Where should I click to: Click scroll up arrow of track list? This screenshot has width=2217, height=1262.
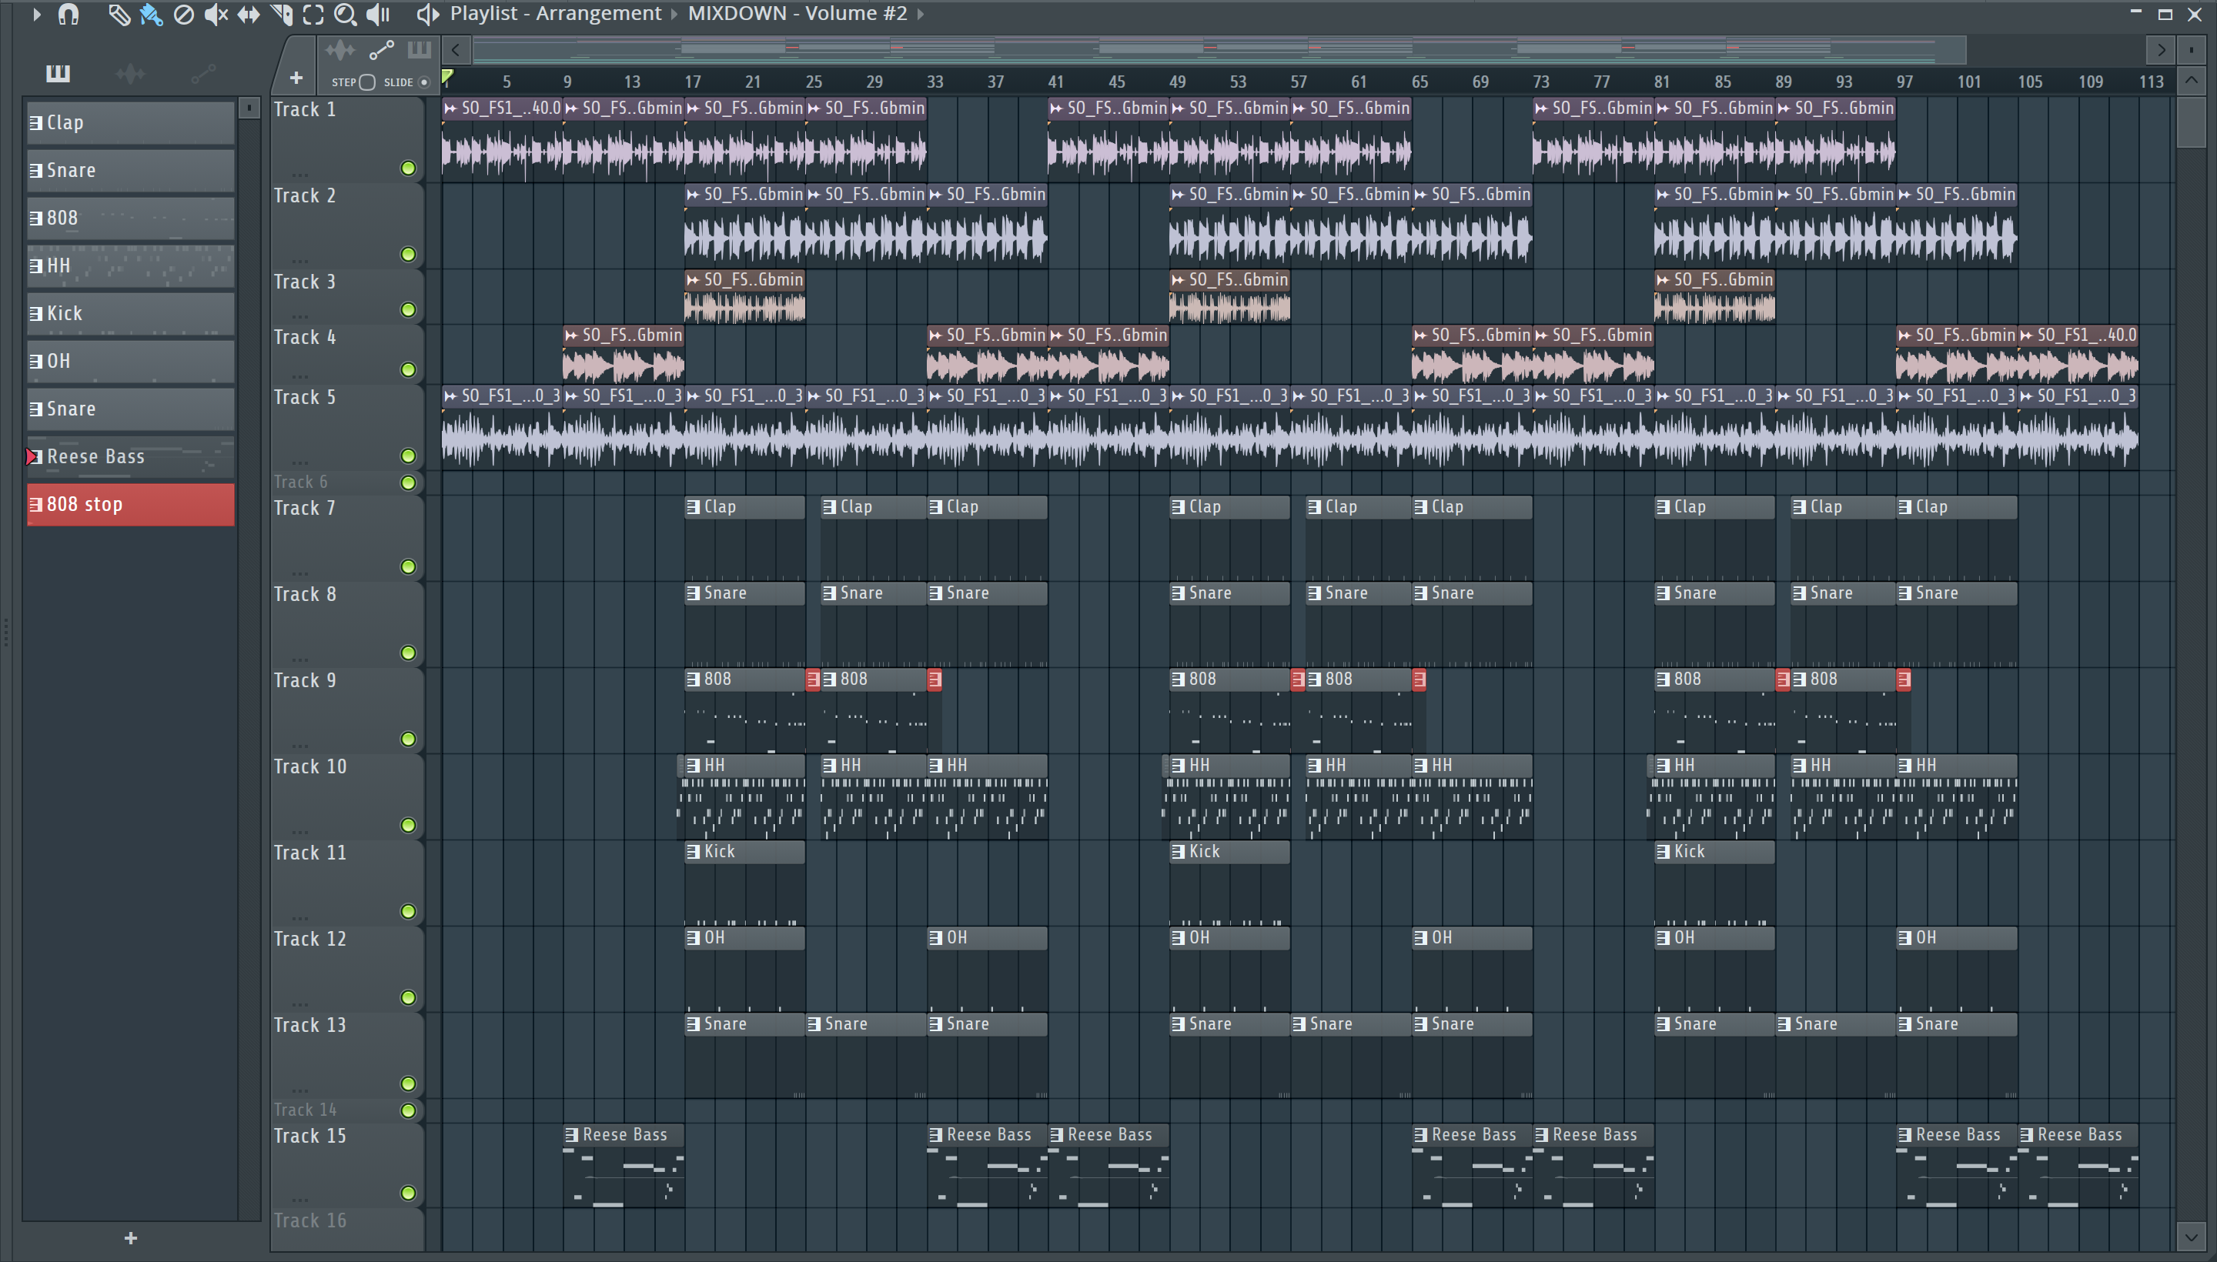click(2191, 81)
